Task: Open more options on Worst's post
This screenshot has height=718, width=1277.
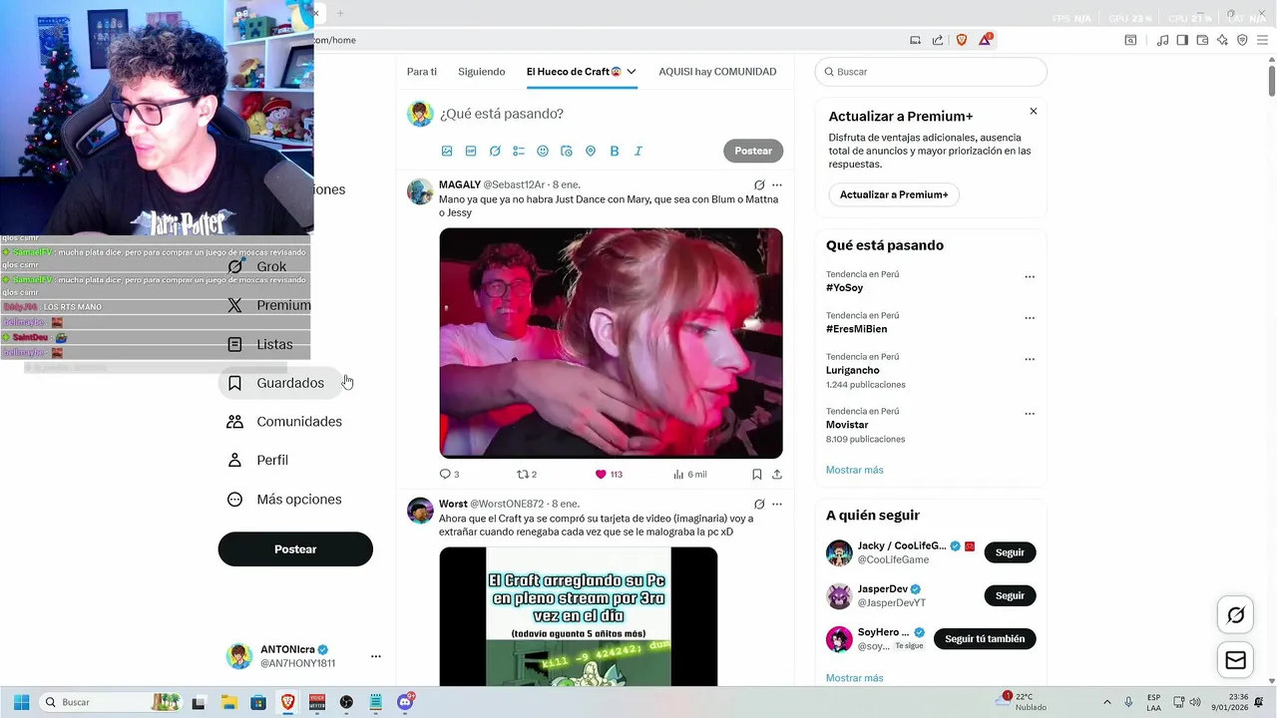Action: [777, 504]
